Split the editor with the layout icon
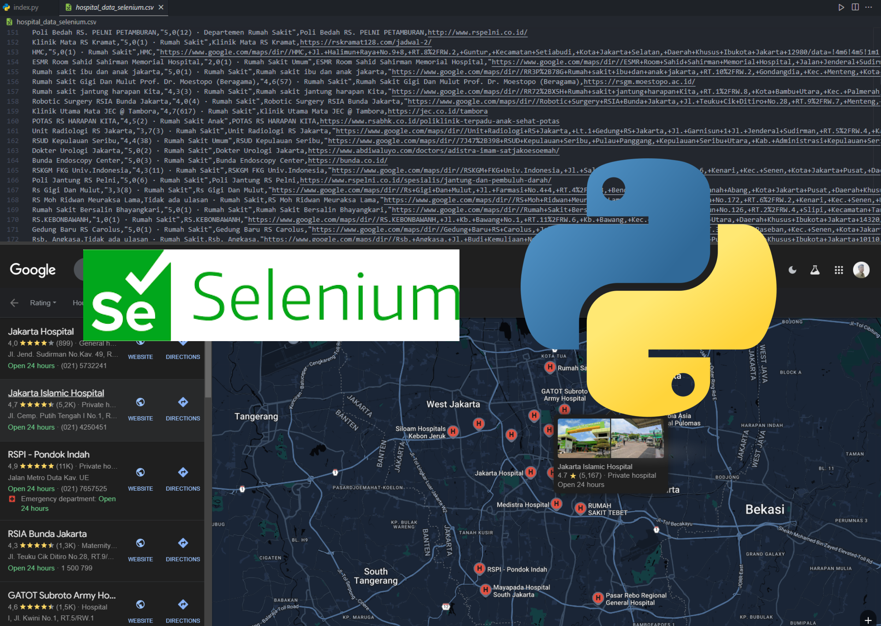 click(x=855, y=7)
